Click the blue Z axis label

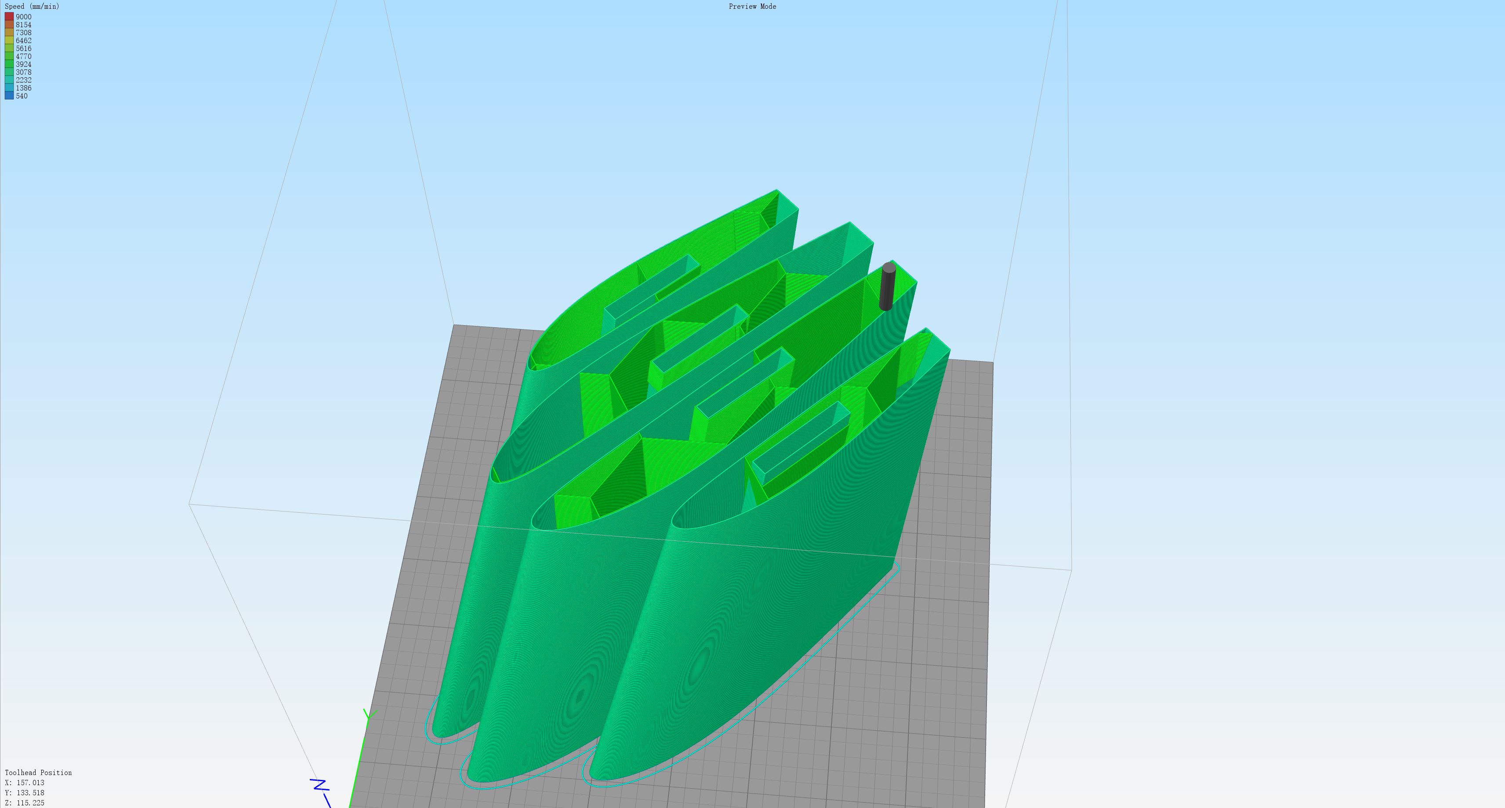319,785
